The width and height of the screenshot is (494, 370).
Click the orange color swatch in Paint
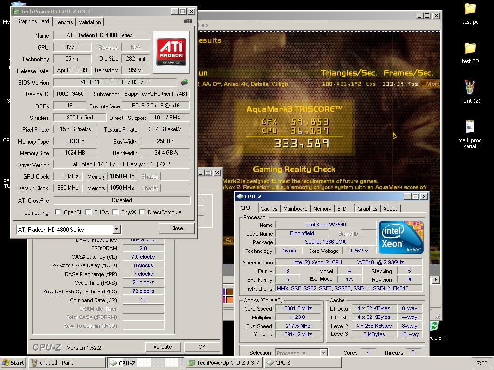229,299
